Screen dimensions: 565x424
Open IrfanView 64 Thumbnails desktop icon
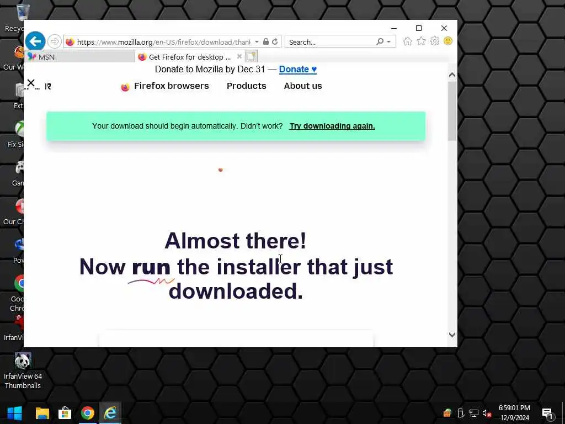click(x=23, y=371)
